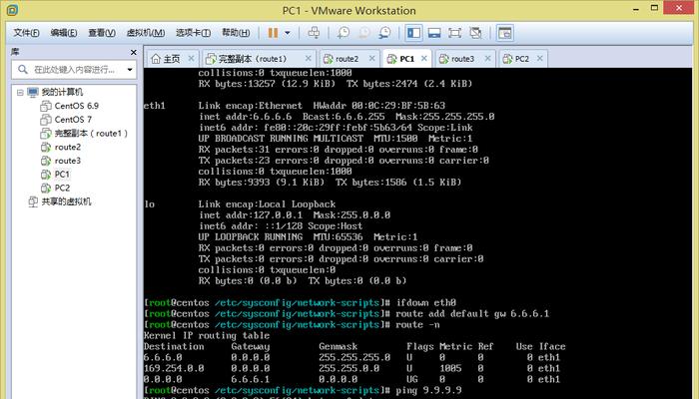
Task: Toggle the library sidebar view icon
Action: click(413, 33)
